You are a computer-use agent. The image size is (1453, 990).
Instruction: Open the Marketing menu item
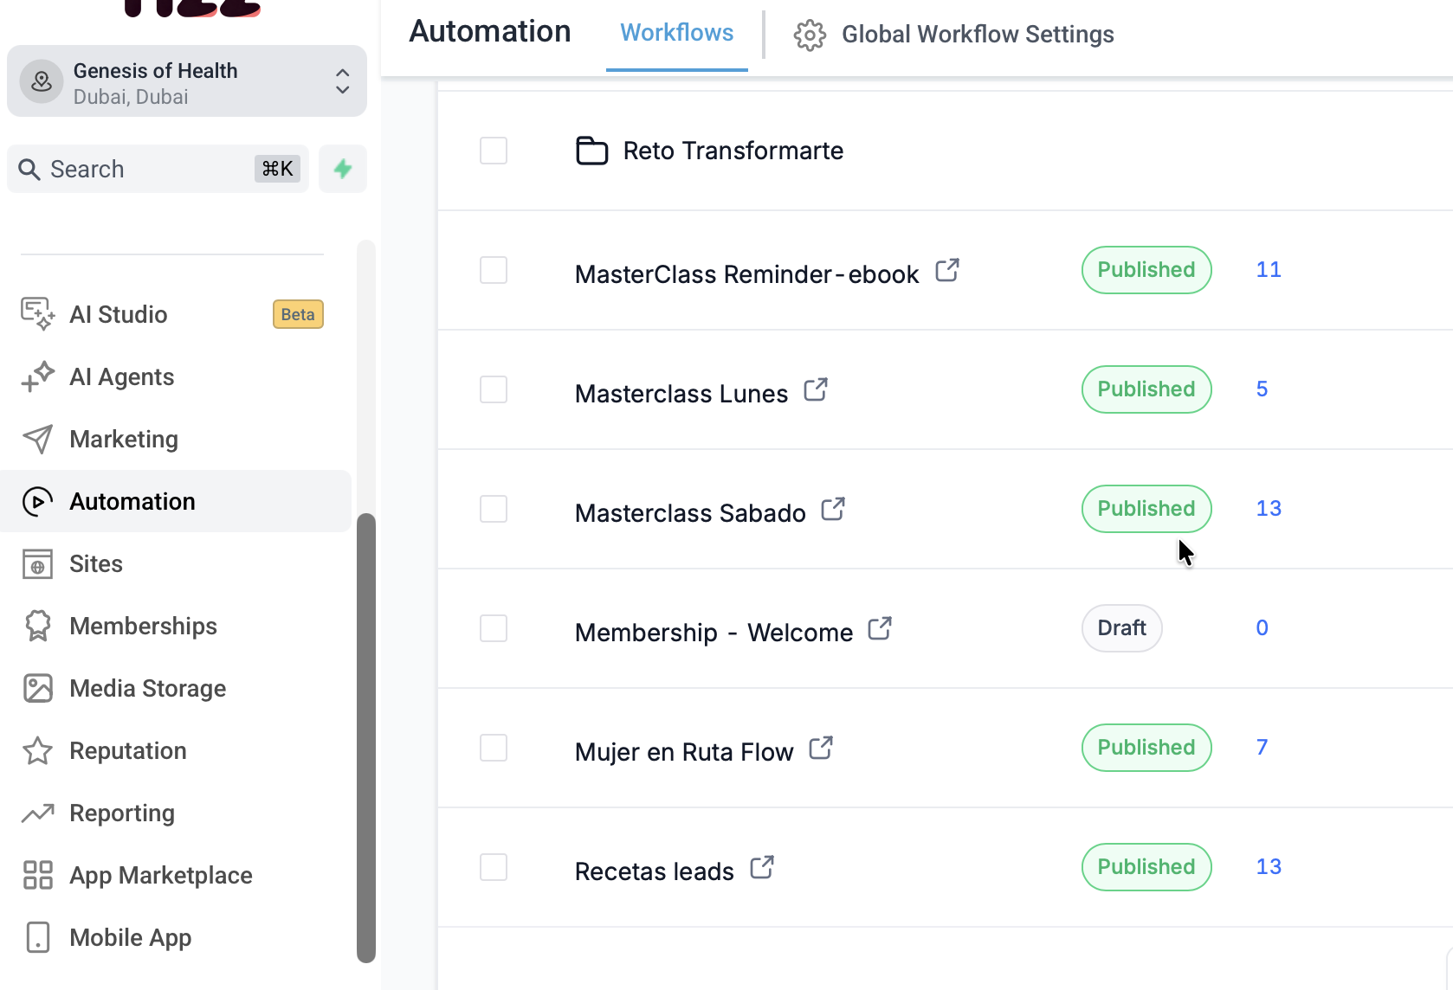click(175, 439)
